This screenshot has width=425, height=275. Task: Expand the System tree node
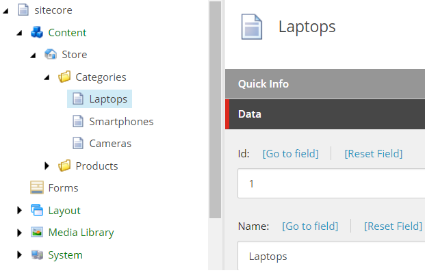pos(19,254)
